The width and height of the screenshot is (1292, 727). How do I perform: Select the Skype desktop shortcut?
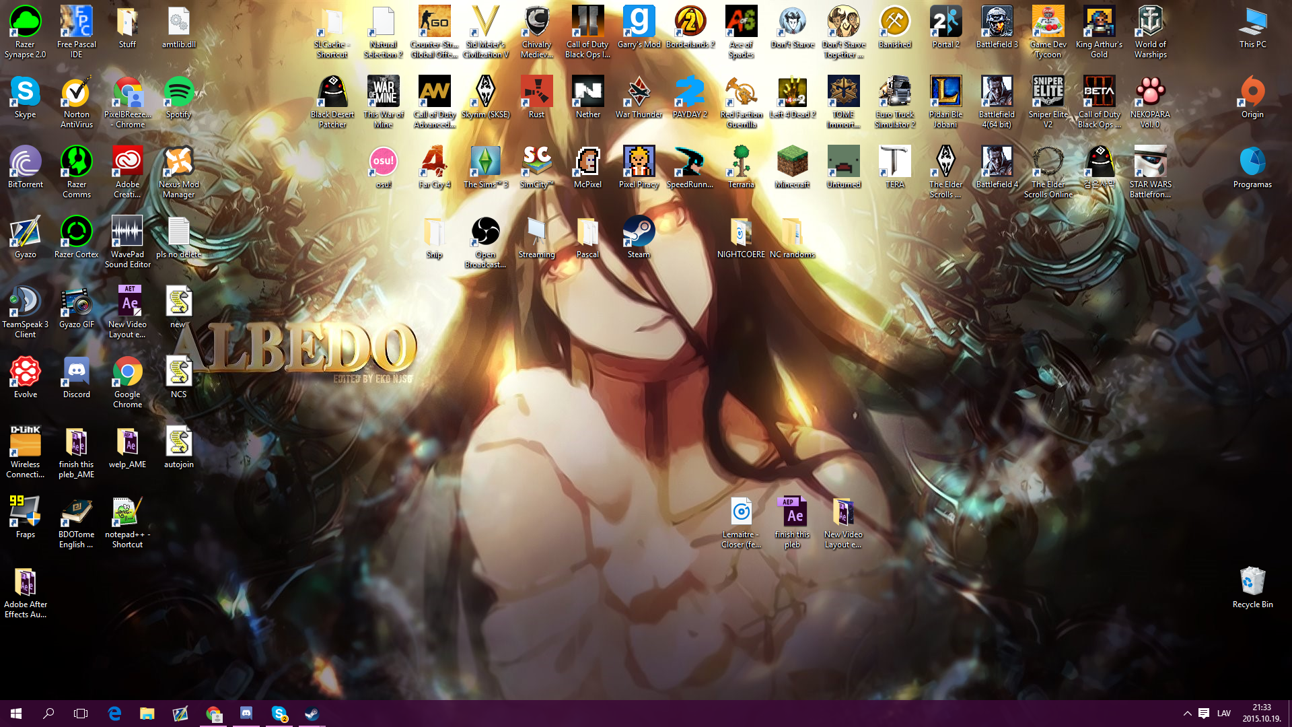pos(25,97)
